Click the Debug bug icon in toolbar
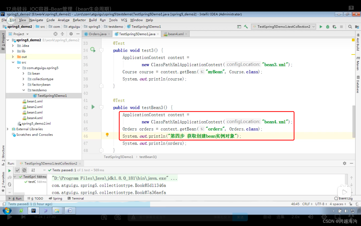361x226 pixels. (x=327, y=27)
